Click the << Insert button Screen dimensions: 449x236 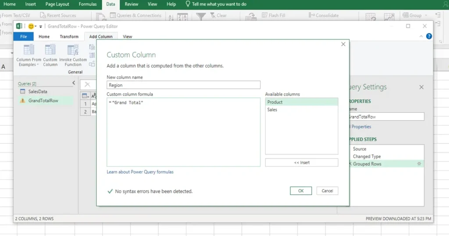coord(302,162)
